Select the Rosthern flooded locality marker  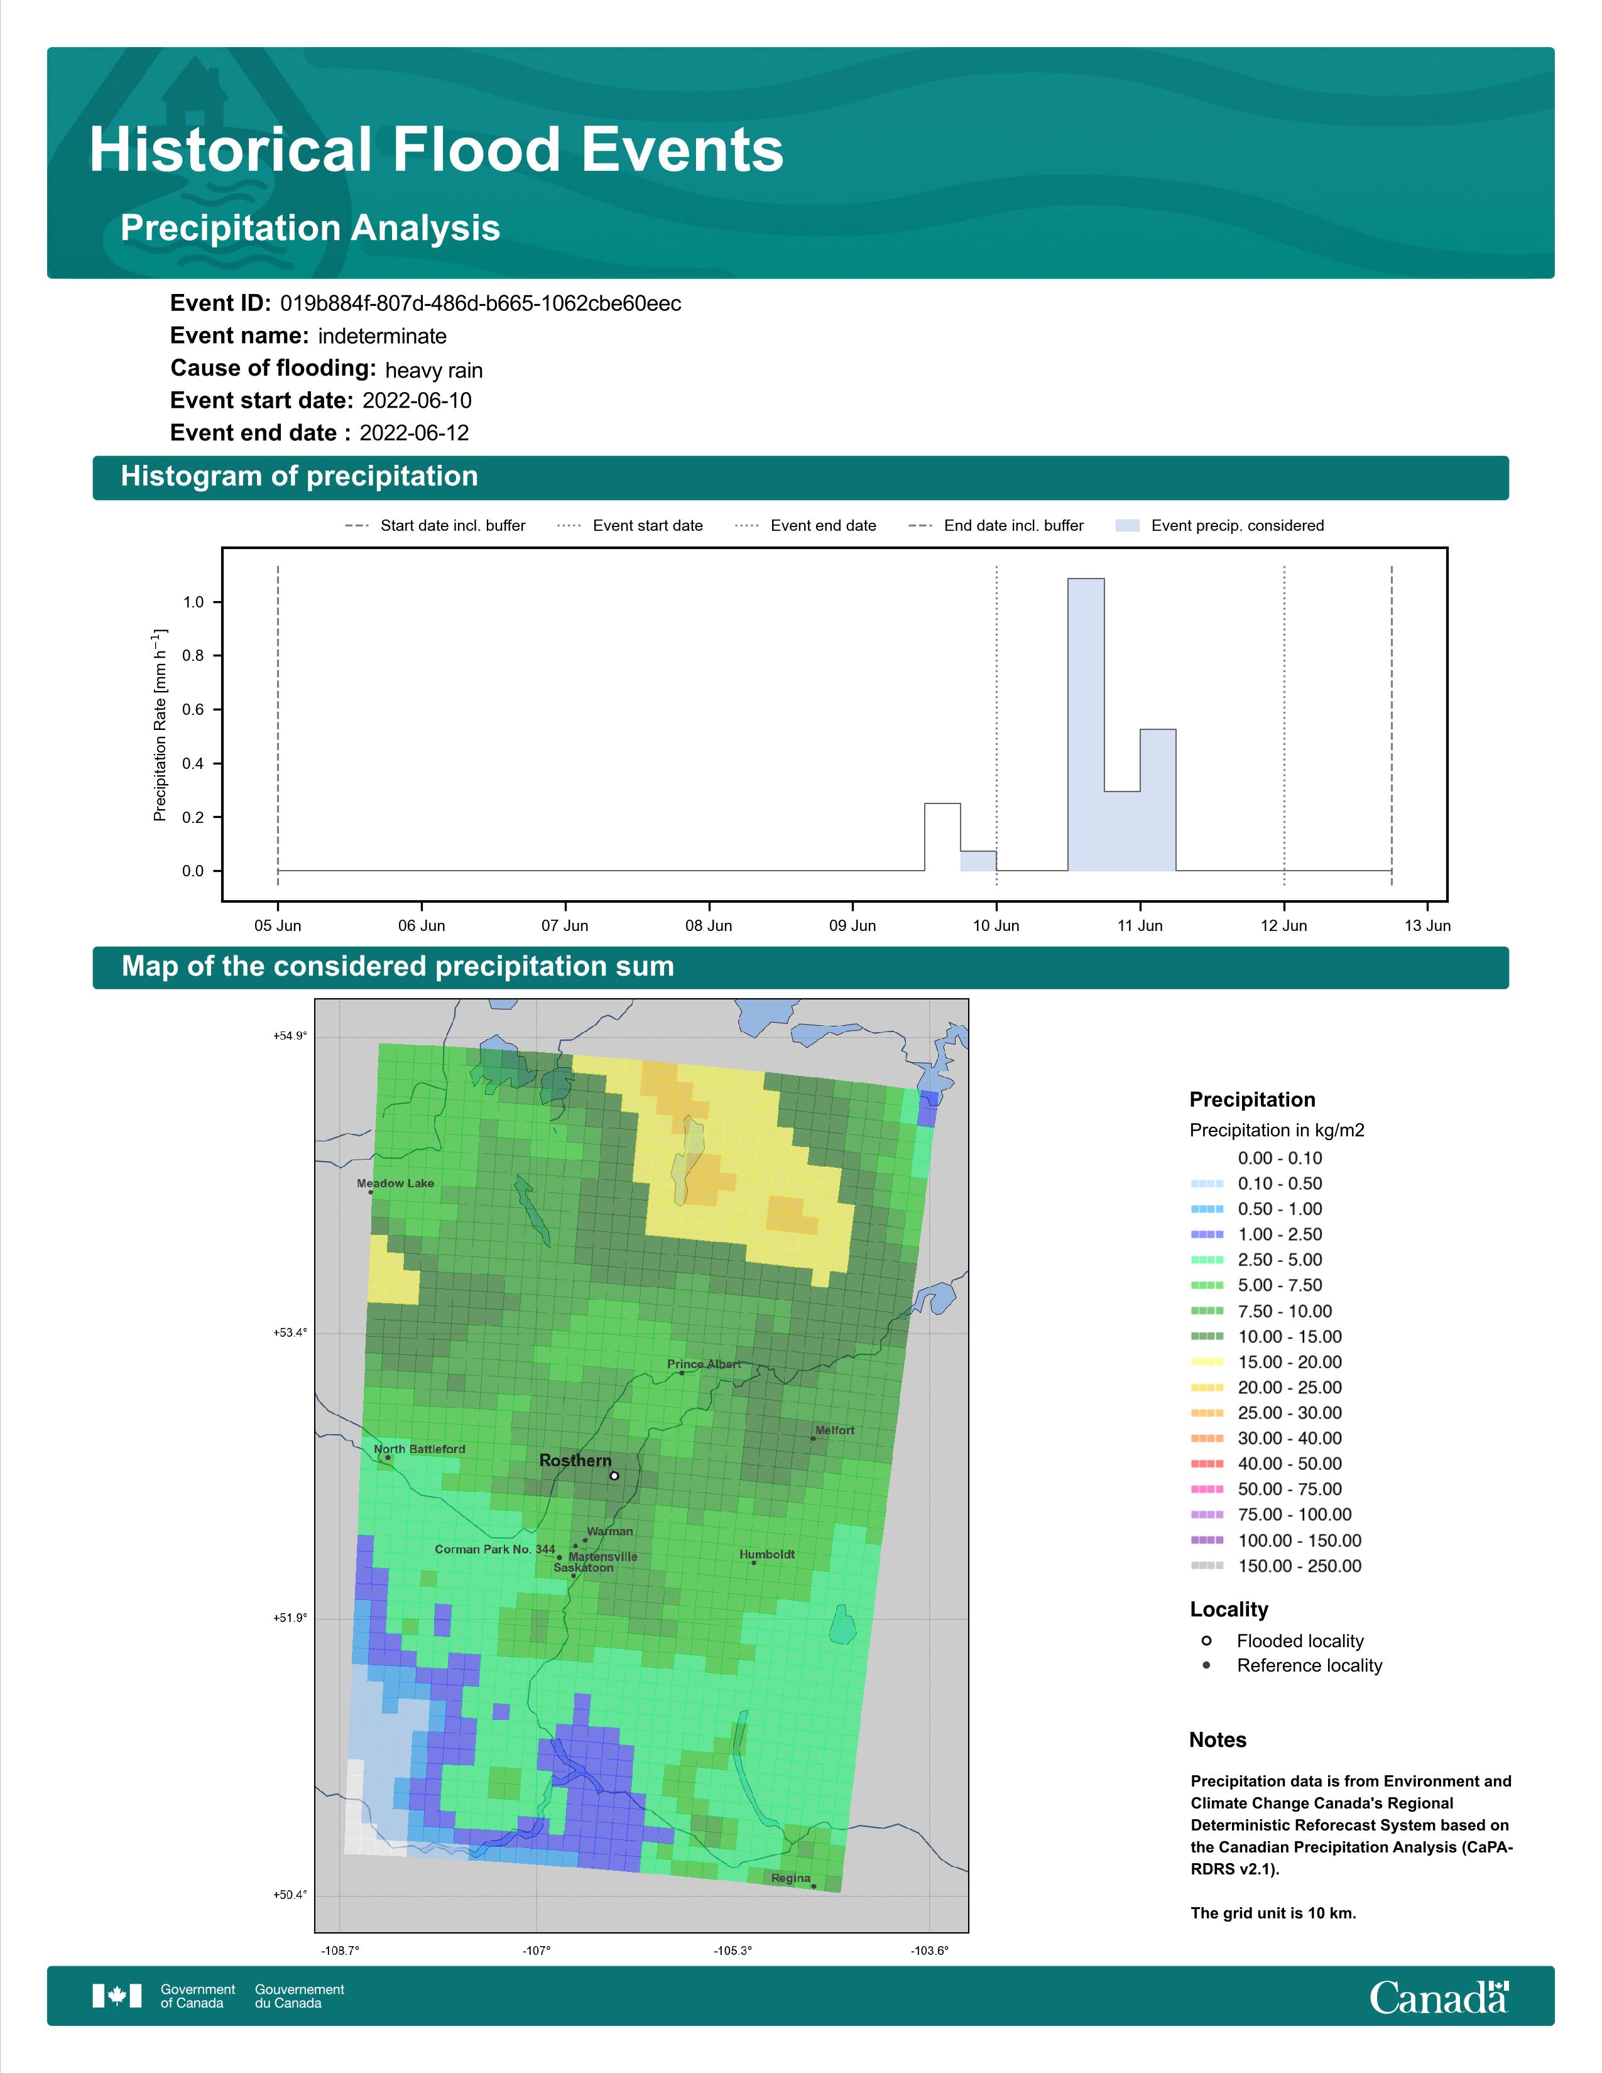coord(614,1475)
